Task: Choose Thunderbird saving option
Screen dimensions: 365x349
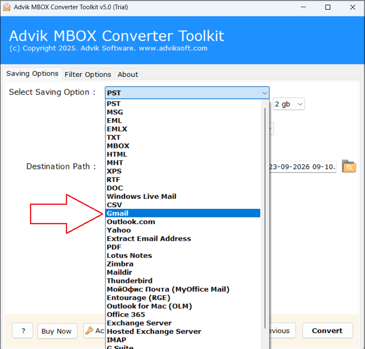Action: point(183,281)
